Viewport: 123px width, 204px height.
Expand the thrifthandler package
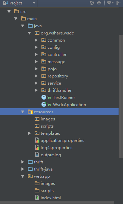point(36,90)
